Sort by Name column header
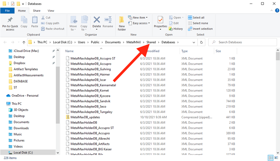Image resolution: width=280 pixels, height=161 pixels. point(70,51)
